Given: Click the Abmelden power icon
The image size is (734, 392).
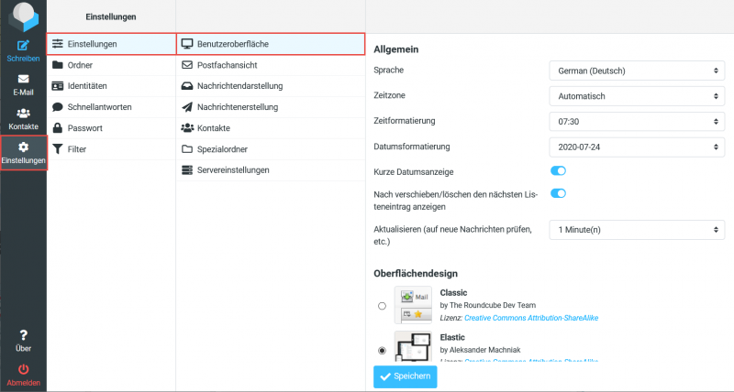Looking at the screenshot, I should (23, 370).
